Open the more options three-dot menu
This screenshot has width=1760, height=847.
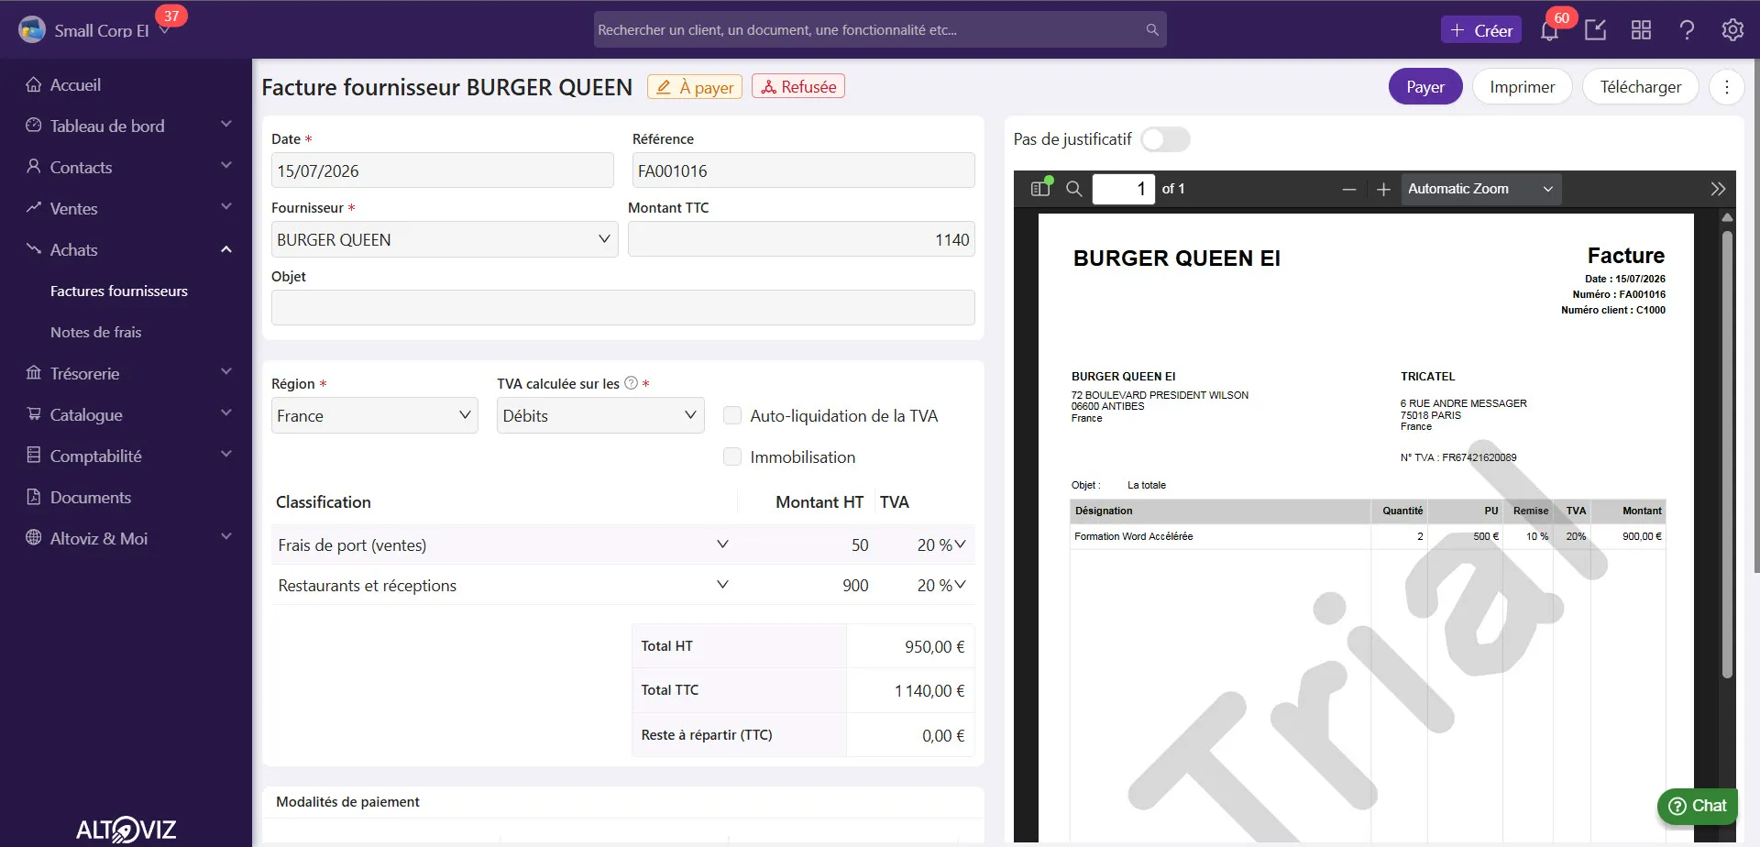click(1727, 87)
